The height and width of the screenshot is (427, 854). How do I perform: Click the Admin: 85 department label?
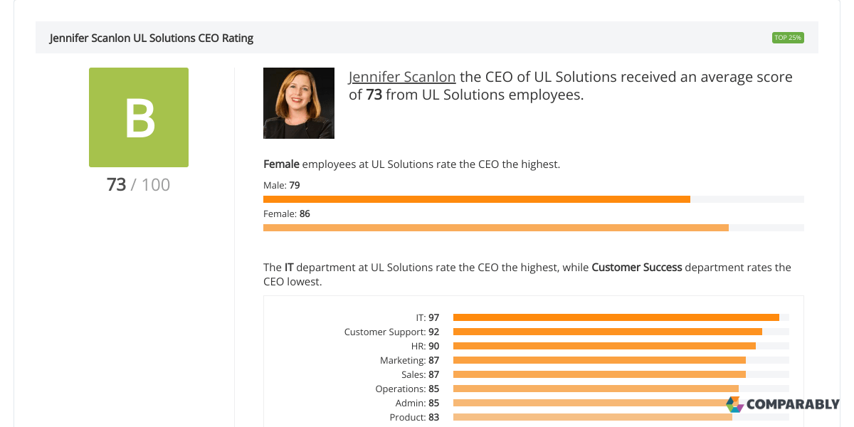[416, 402]
